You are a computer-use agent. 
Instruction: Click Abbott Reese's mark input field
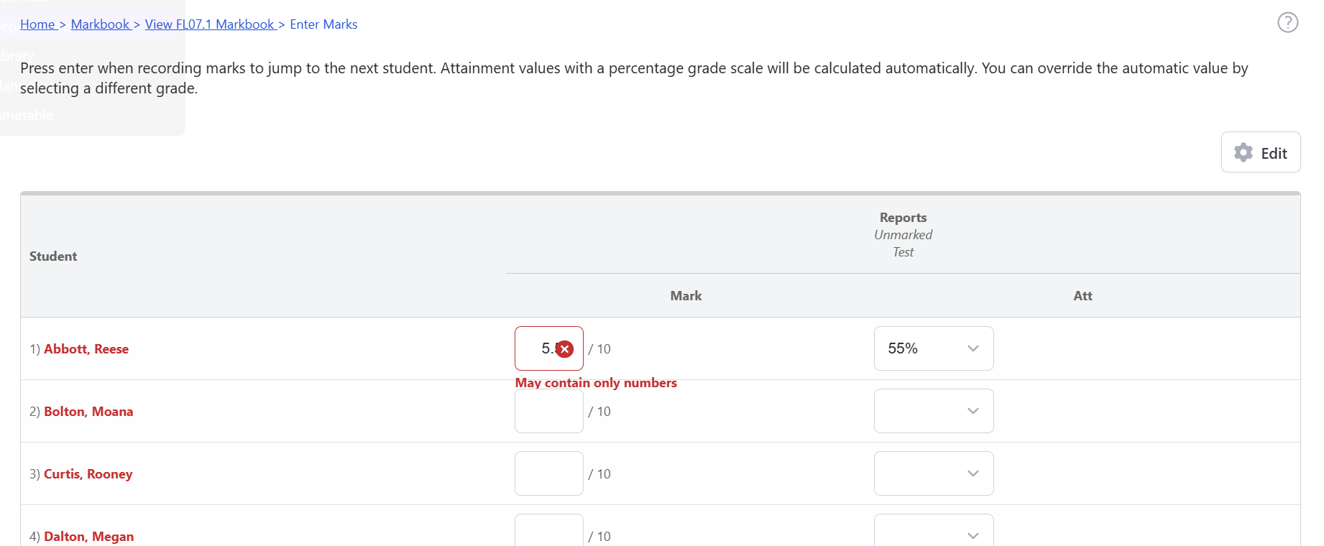[535, 348]
